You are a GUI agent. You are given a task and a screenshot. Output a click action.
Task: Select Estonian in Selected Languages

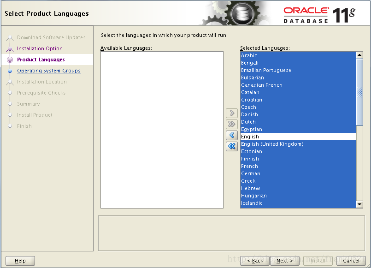pos(298,151)
